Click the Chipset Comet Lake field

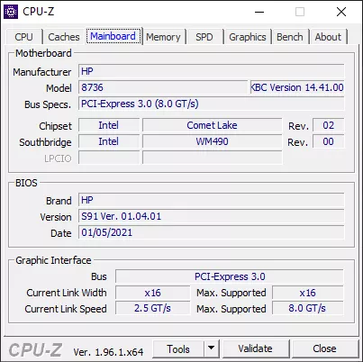(x=213, y=125)
